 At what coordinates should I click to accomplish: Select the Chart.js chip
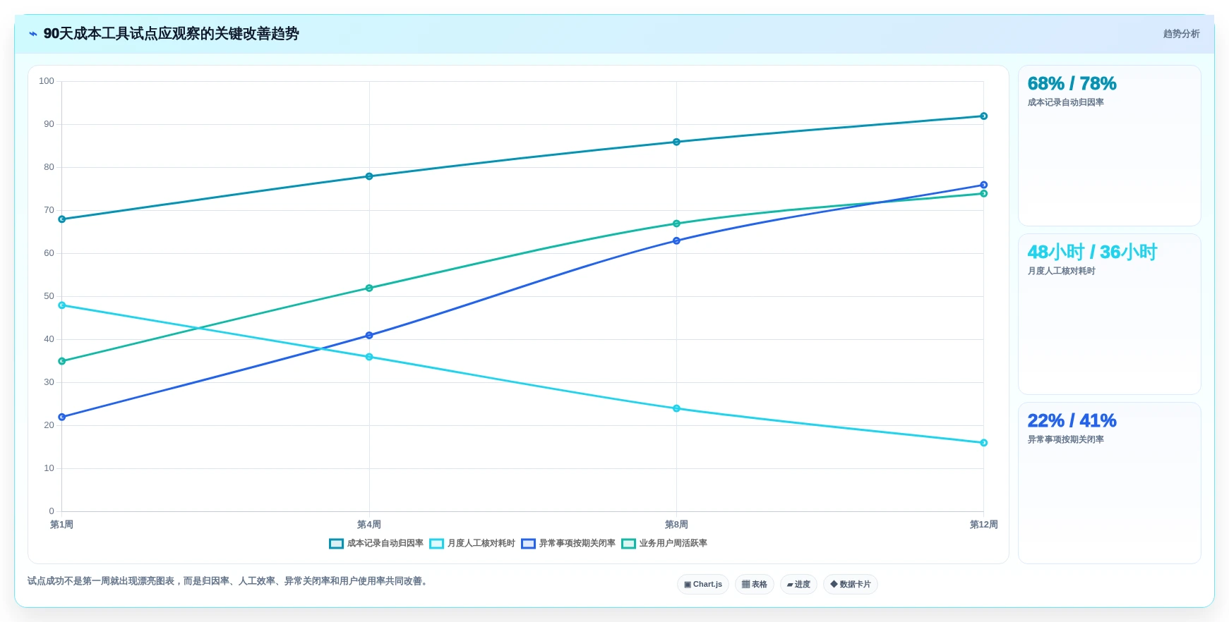tap(703, 585)
